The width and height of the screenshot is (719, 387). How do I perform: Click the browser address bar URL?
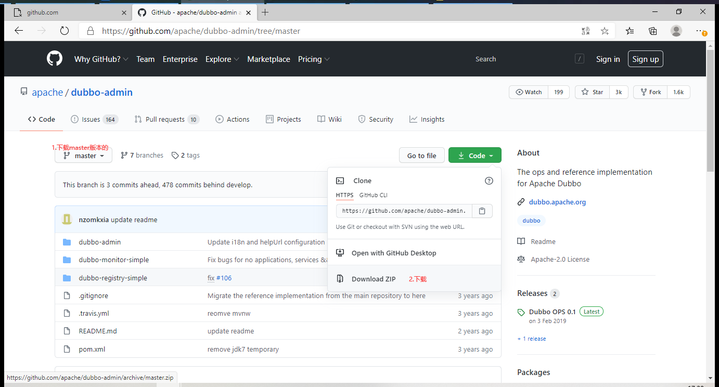(x=201, y=31)
